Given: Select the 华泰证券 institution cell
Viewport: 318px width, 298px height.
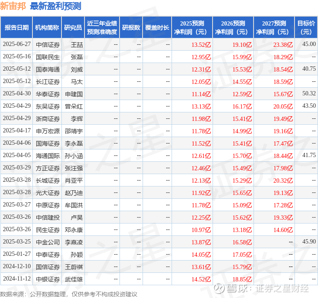Looking at the screenshot, I should (x=48, y=94).
